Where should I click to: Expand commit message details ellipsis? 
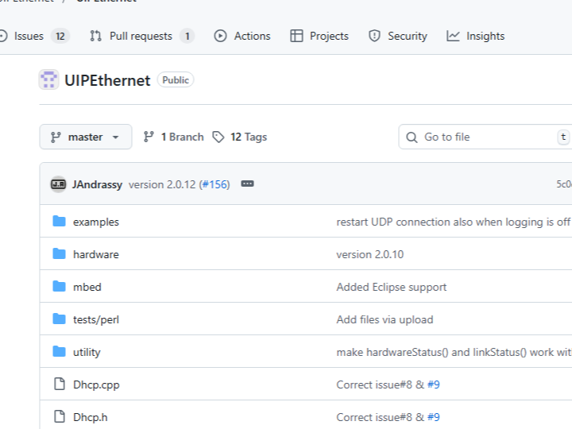pyautogui.click(x=247, y=184)
